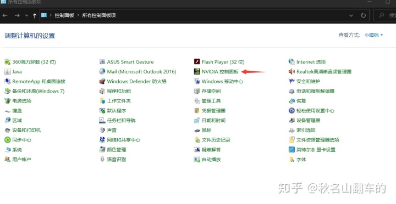Click the 安全和维护 flag icon
The height and width of the screenshot is (204, 396).
click(x=291, y=81)
